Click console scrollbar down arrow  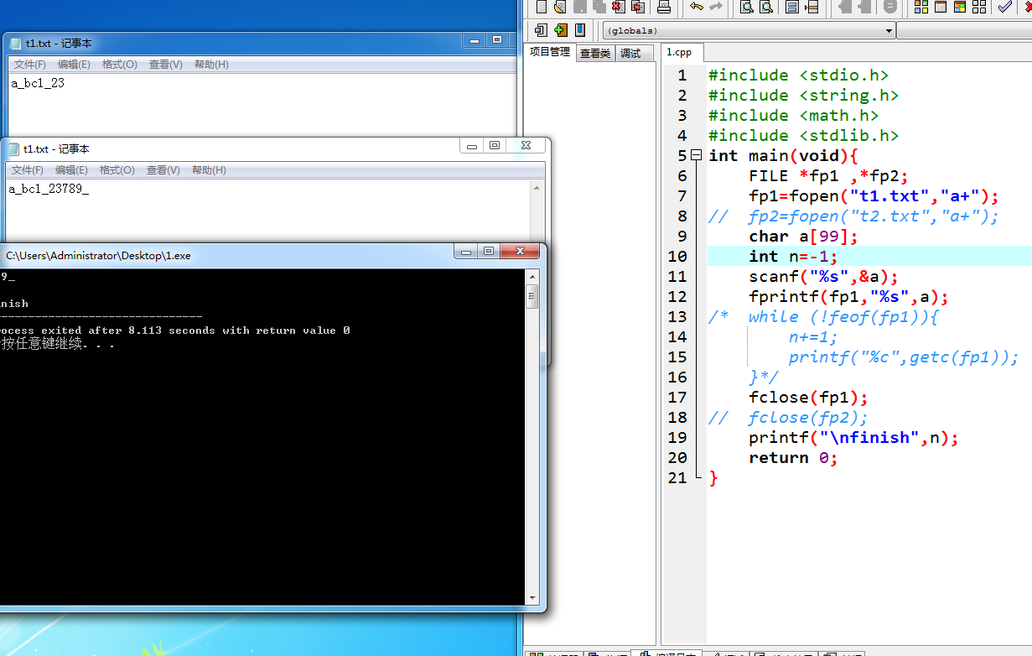point(532,598)
